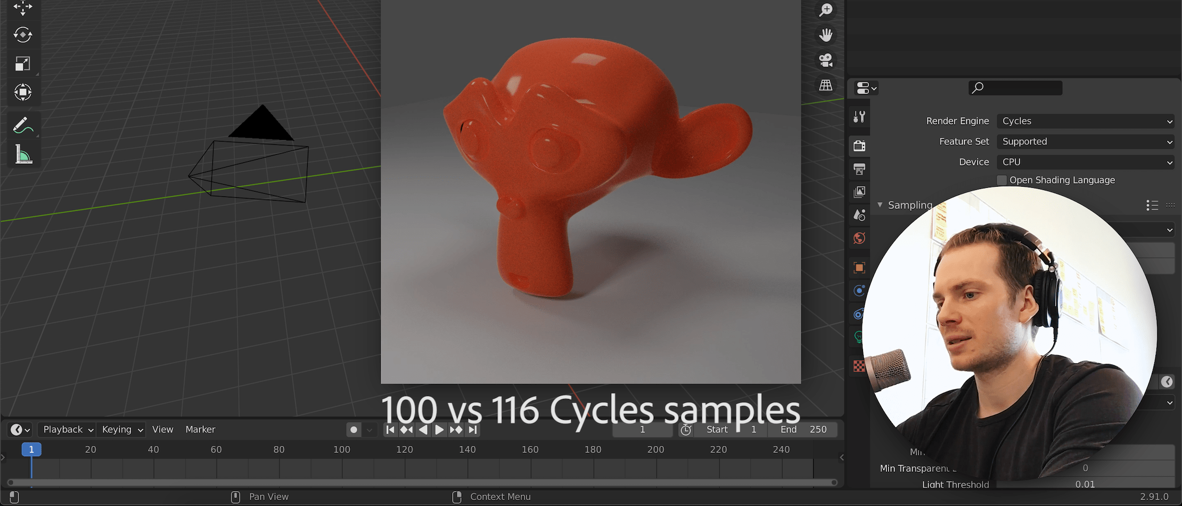Collapse the Sampling section
The width and height of the screenshot is (1182, 506).
pyautogui.click(x=880, y=205)
